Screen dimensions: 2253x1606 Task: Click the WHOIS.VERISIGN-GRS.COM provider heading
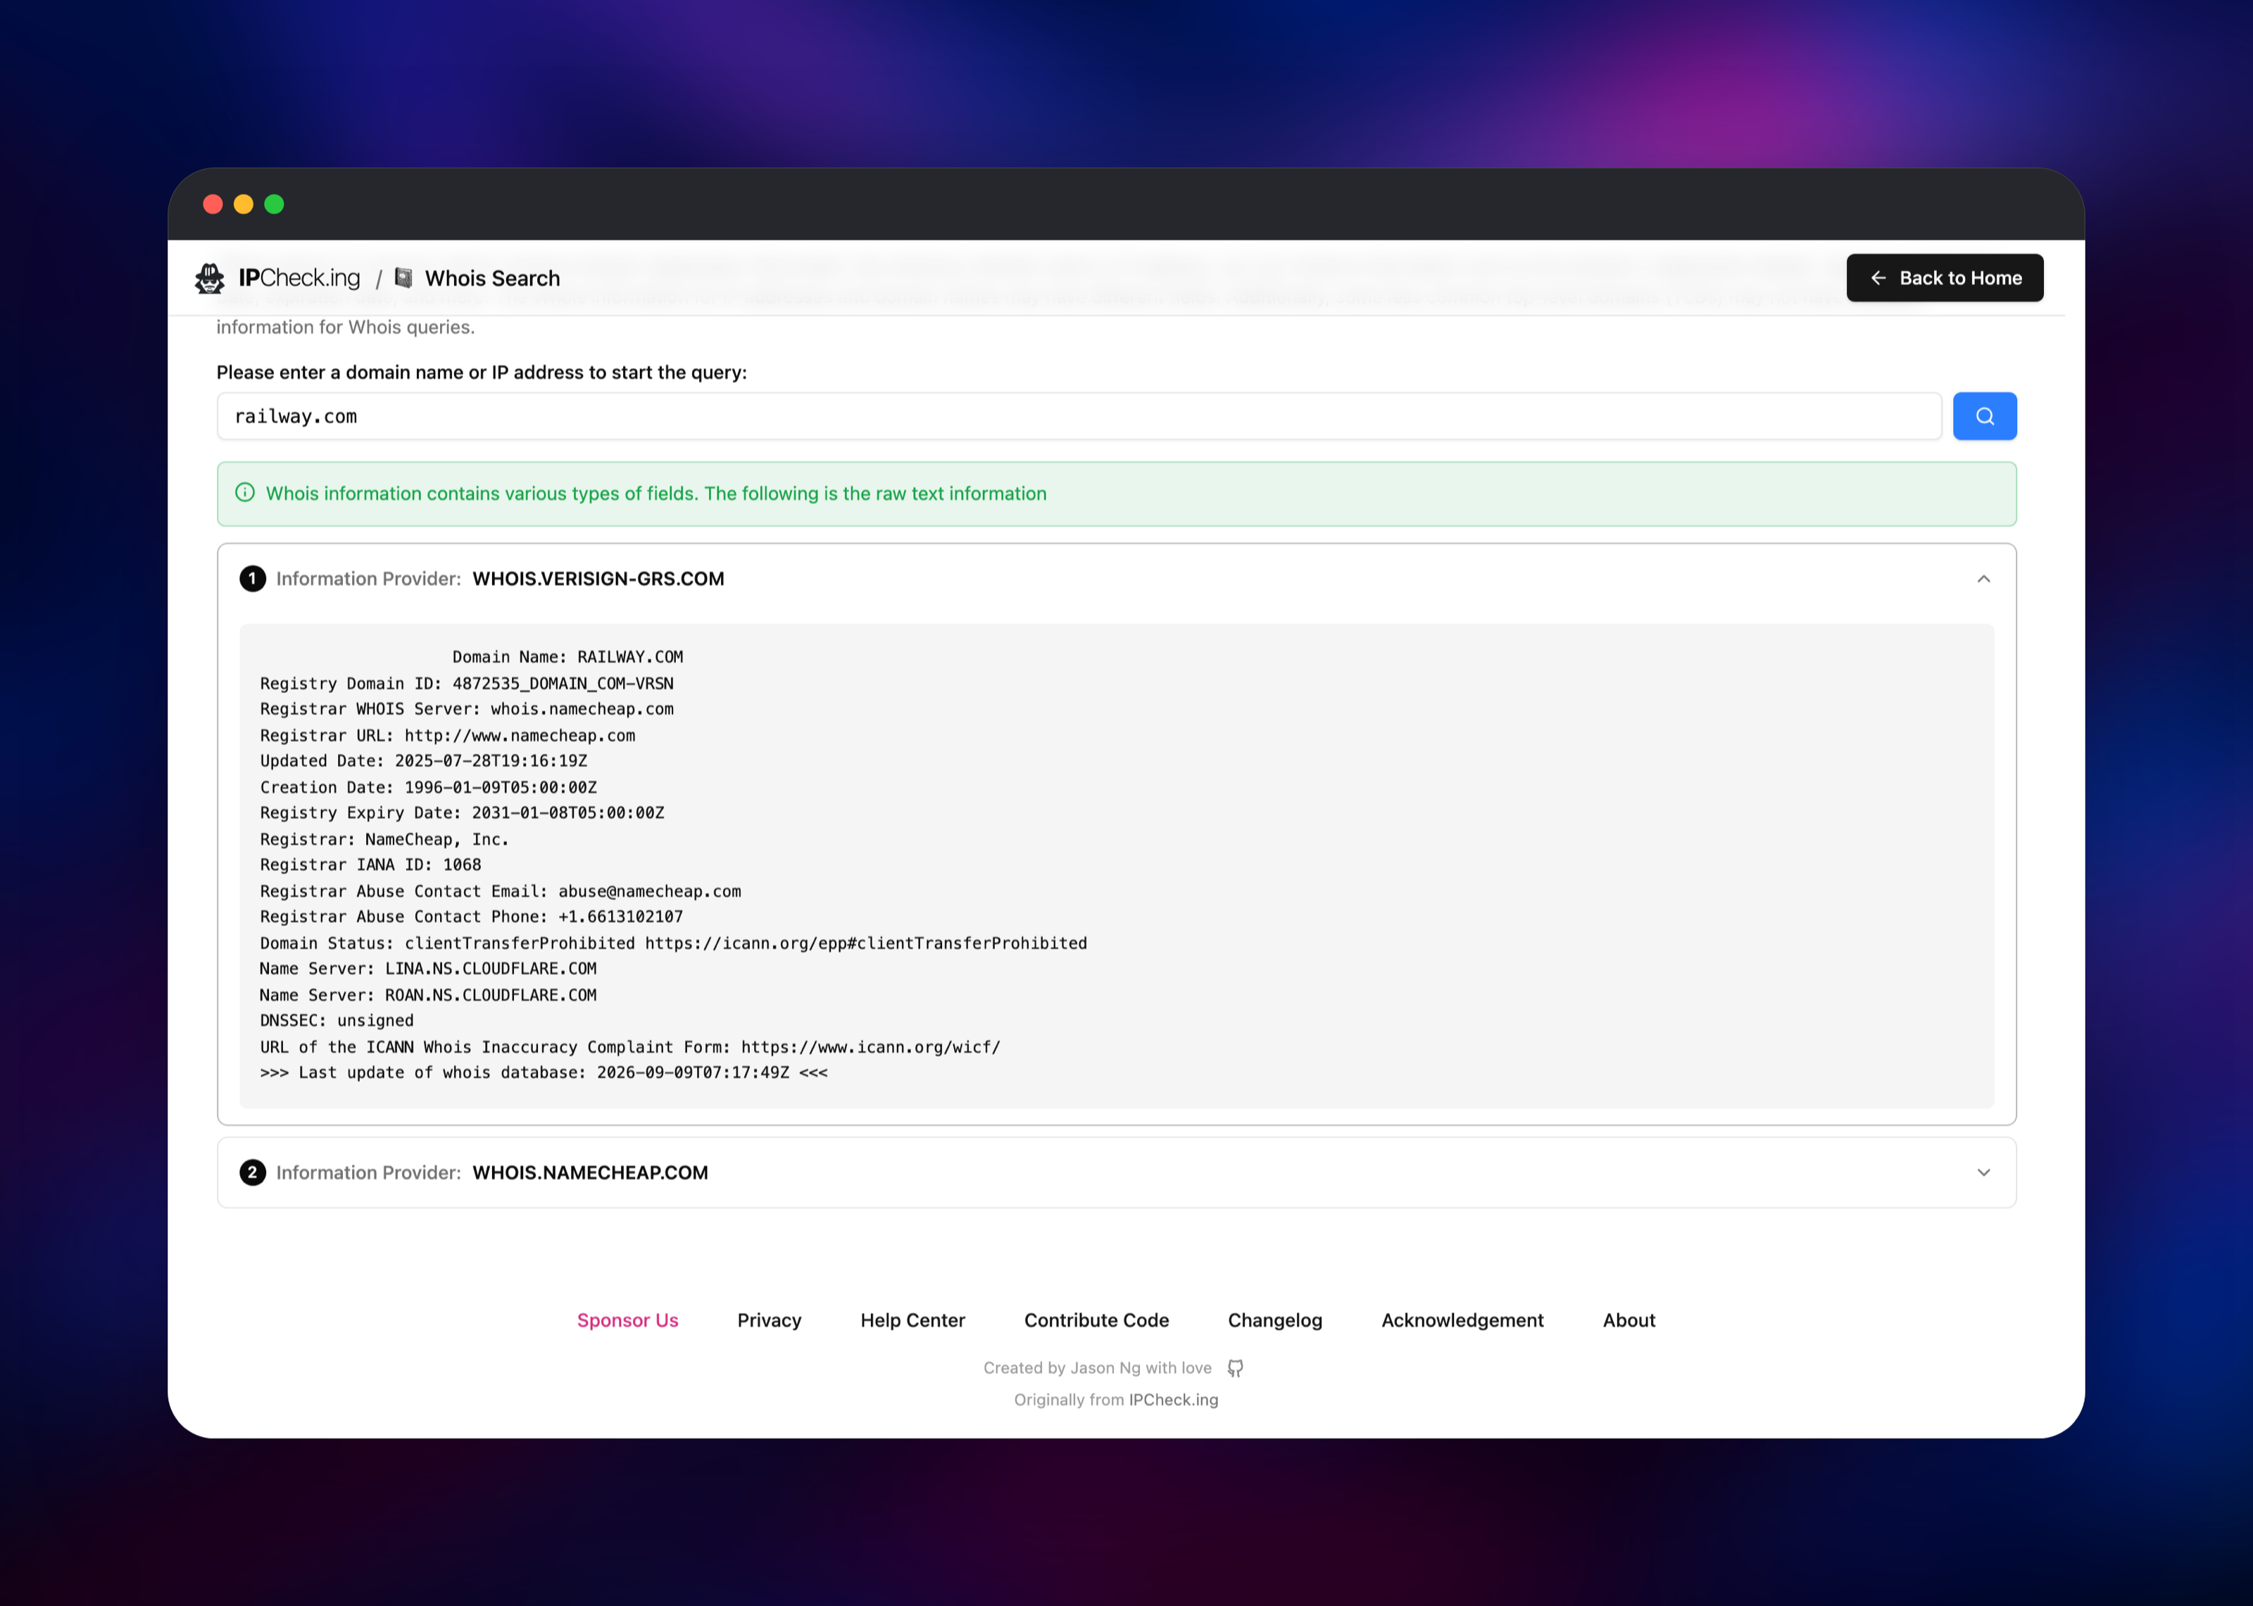pyautogui.click(x=598, y=579)
